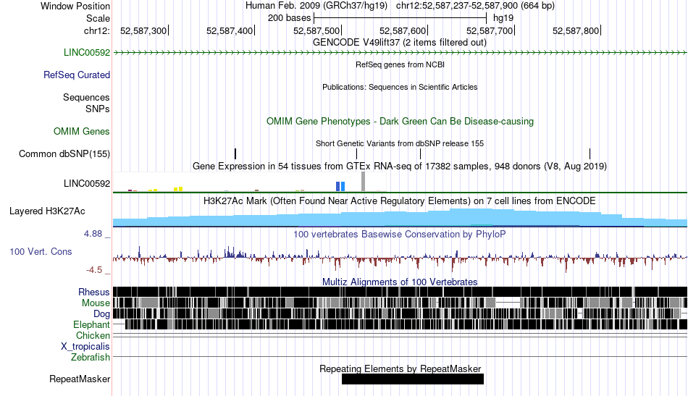688x396 pixels.
Task: Click the light blue H3K27Ac signal area
Action: (x=400, y=218)
